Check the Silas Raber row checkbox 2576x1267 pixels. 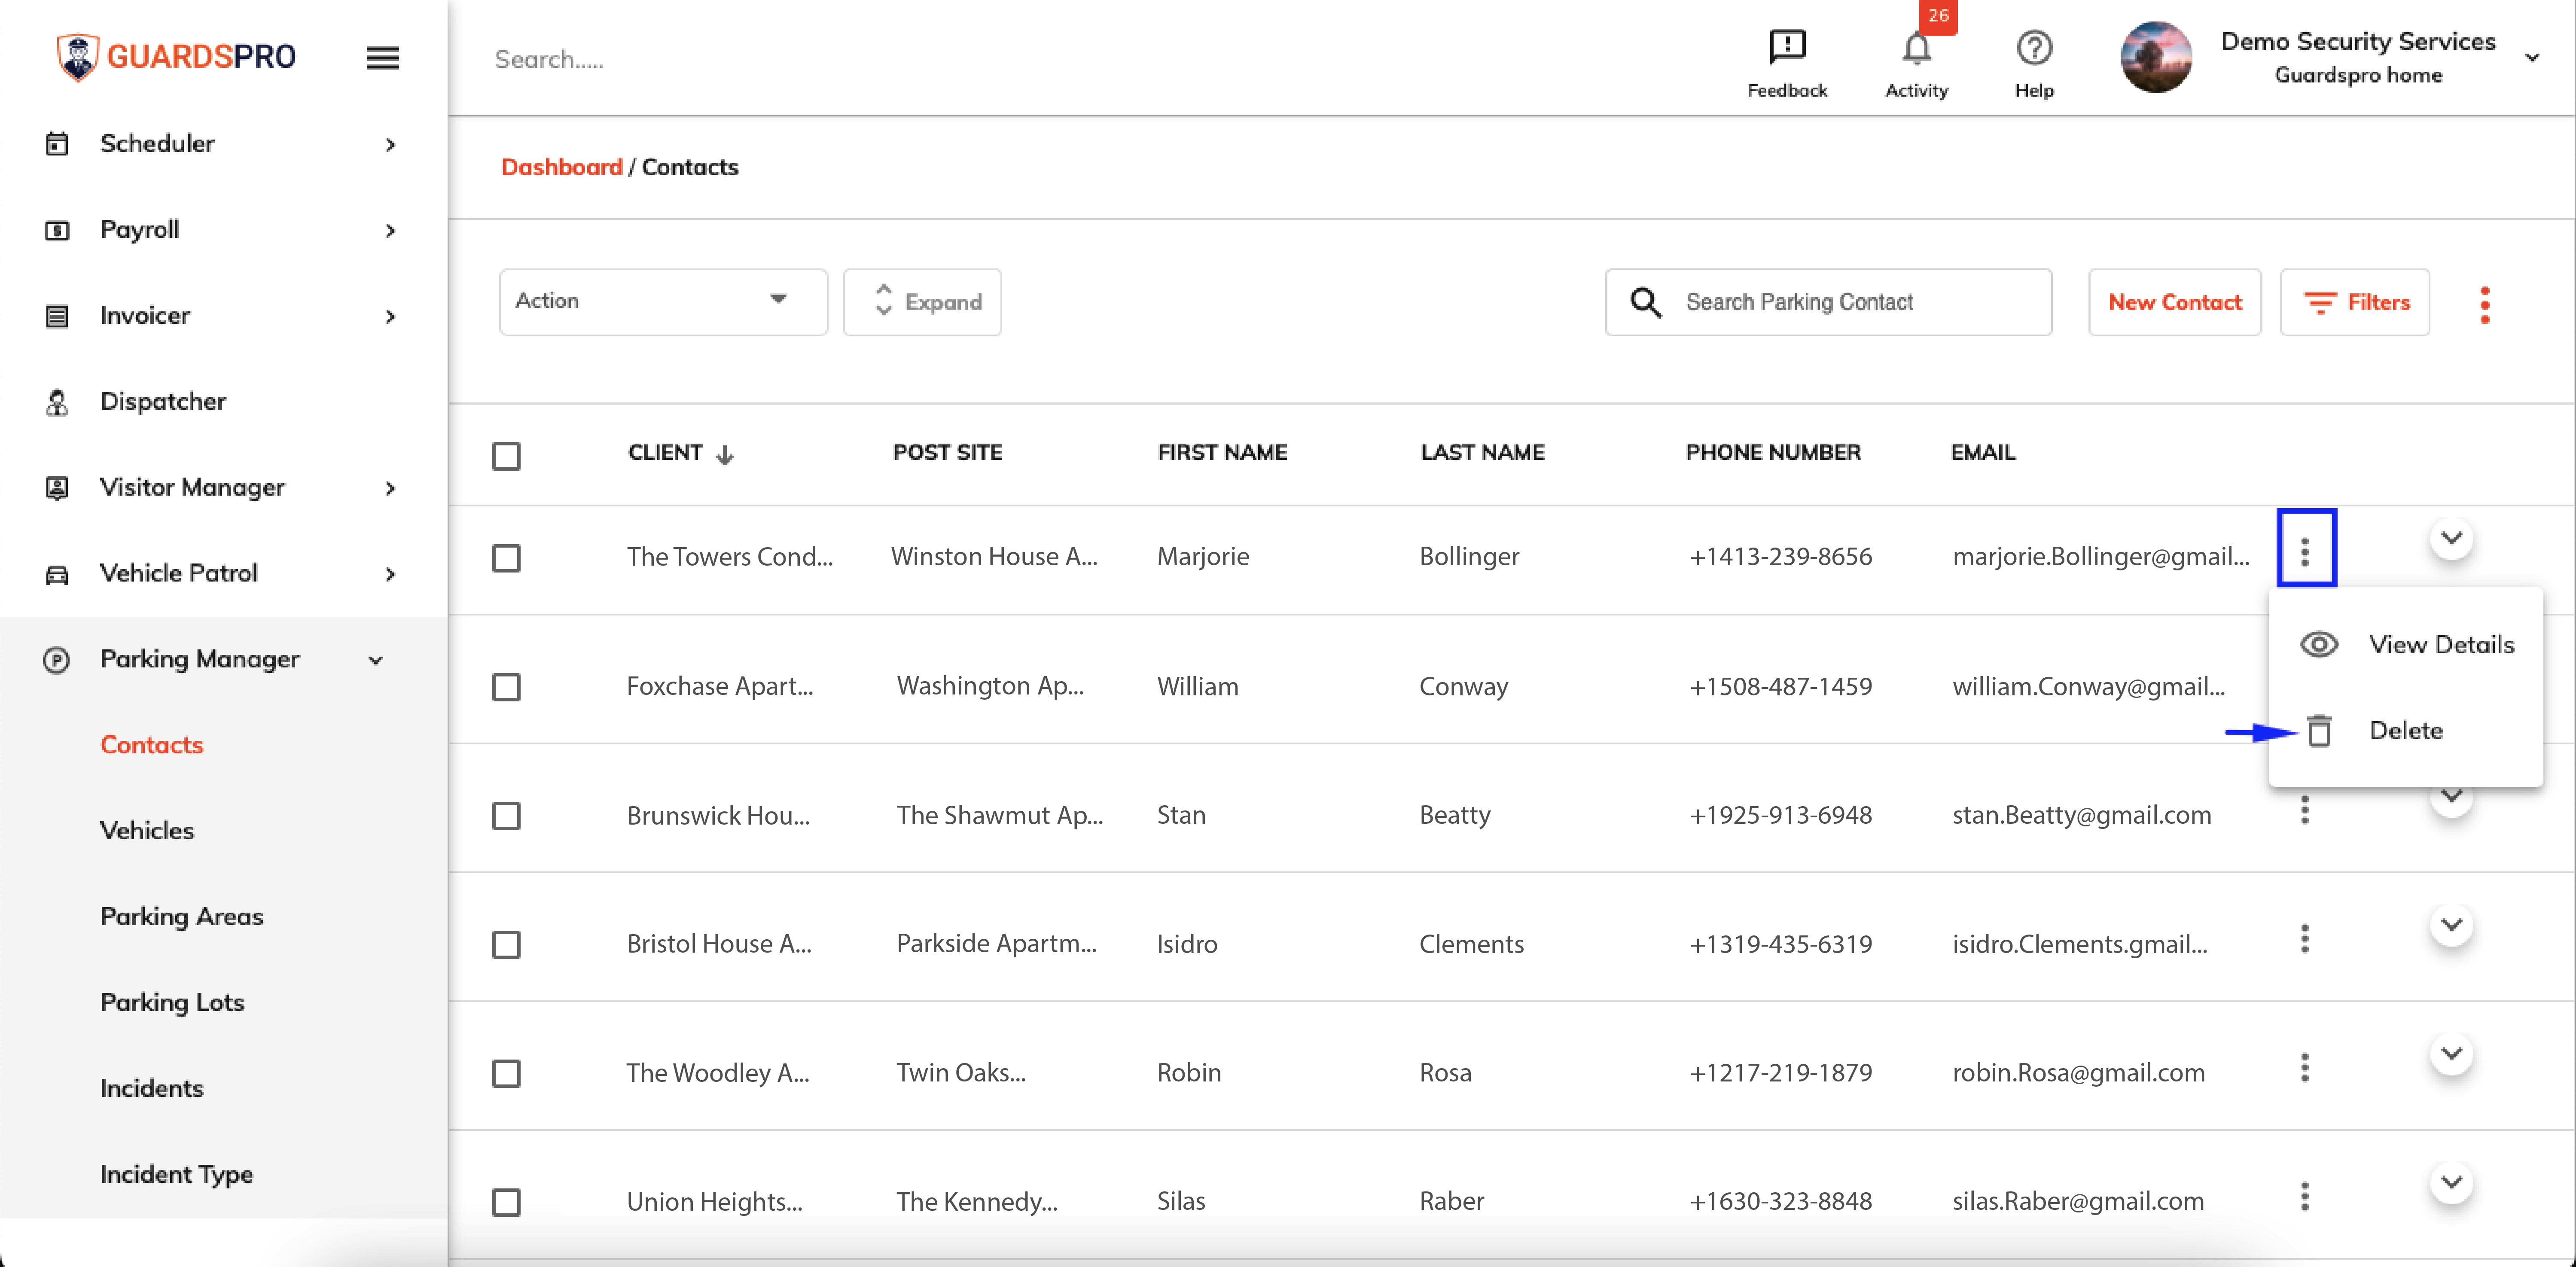point(506,1202)
